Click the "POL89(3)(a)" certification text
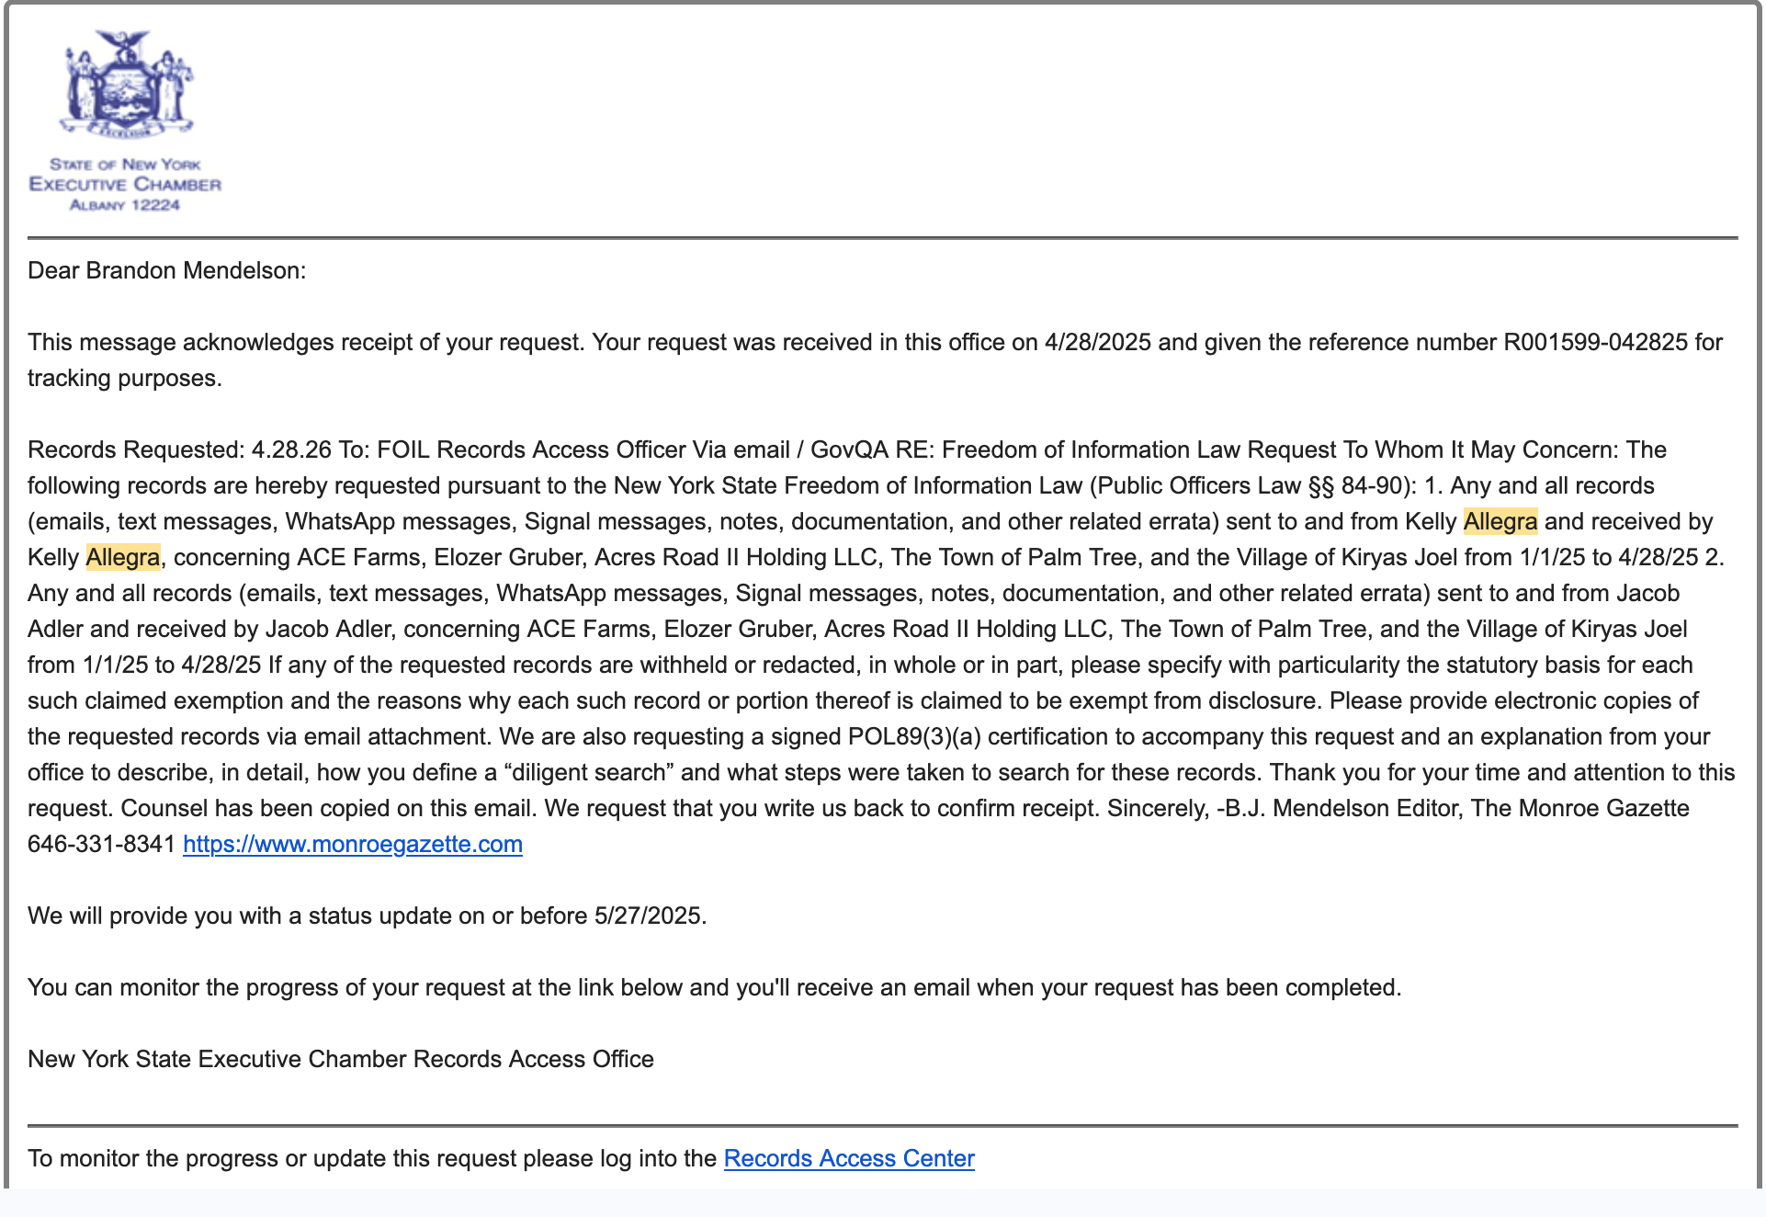The image size is (1766, 1217). 914,736
